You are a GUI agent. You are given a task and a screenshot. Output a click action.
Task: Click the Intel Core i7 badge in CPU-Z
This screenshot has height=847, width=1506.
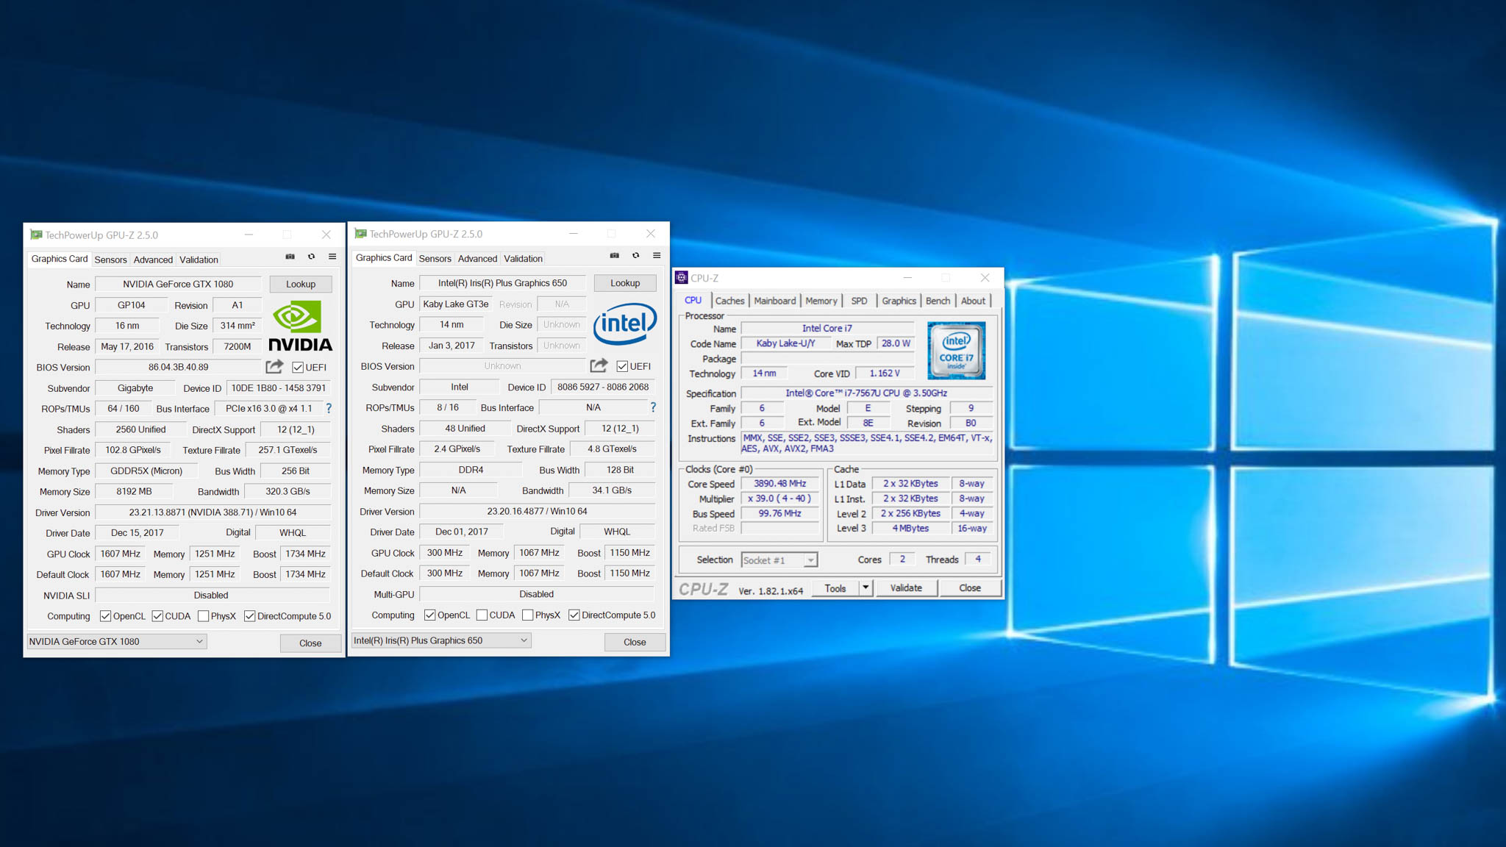(x=956, y=351)
